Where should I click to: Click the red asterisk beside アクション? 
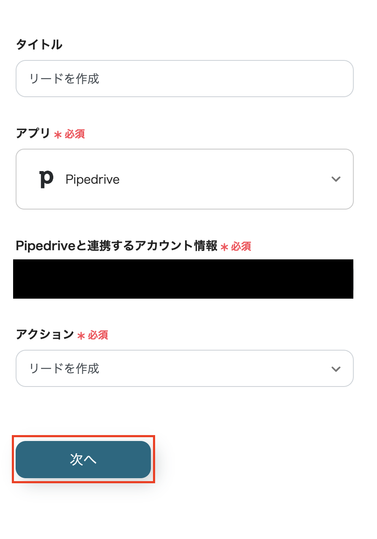tap(81, 336)
